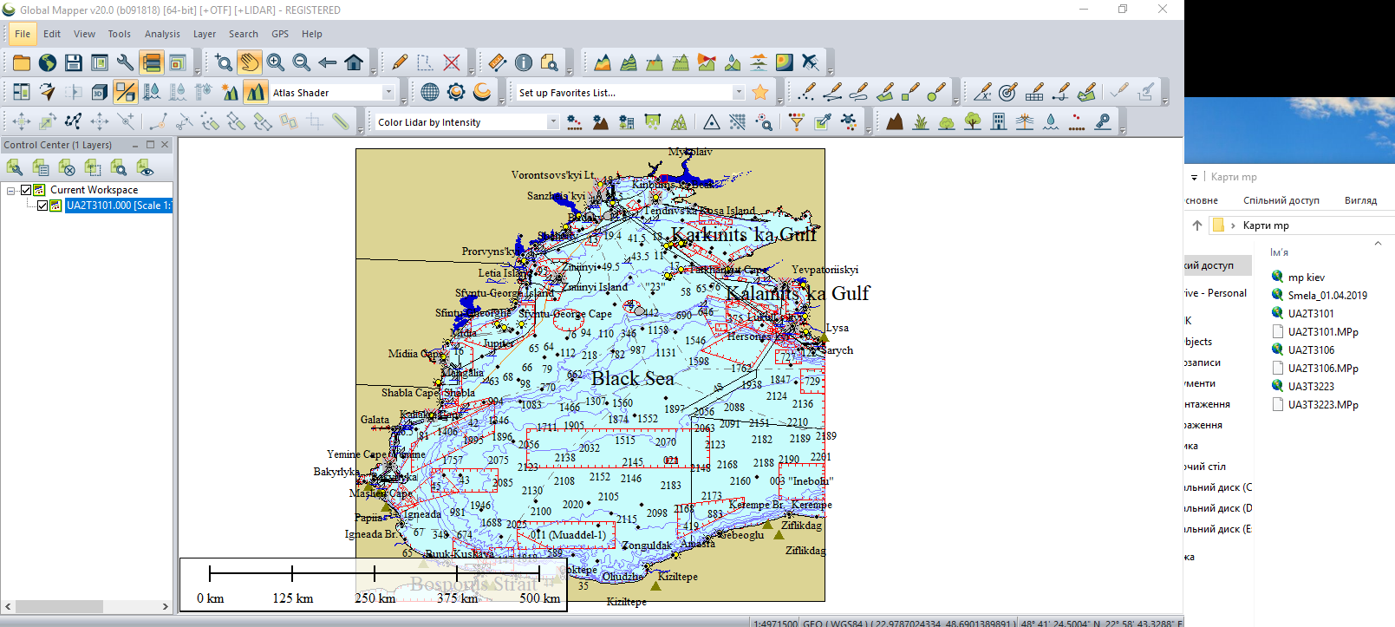Open the Measure ruler tool
Image resolution: width=1395 pixels, height=627 pixels.
point(497,62)
